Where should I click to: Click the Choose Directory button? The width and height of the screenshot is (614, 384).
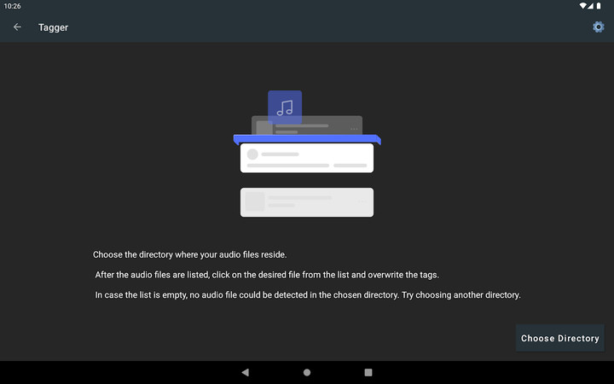pyautogui.click(x=559, y=338)
